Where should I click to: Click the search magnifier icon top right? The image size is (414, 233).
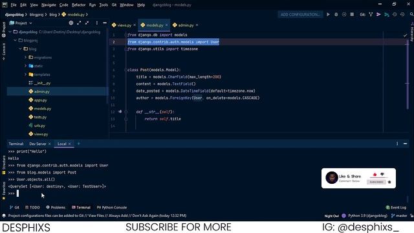(x=411, y=14)
